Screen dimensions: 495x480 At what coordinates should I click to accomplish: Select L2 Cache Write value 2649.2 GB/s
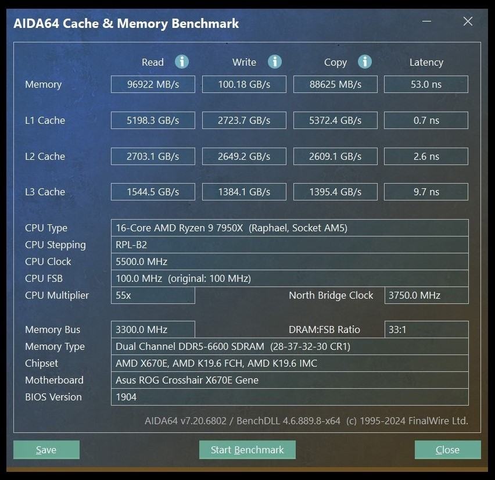click(244, 156)
